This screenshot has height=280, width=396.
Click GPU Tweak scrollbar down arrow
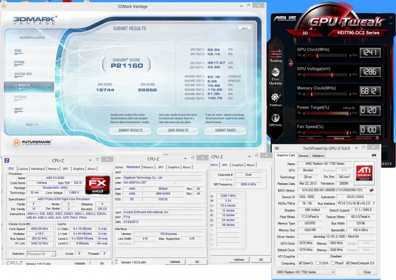[x=386, y=140]
